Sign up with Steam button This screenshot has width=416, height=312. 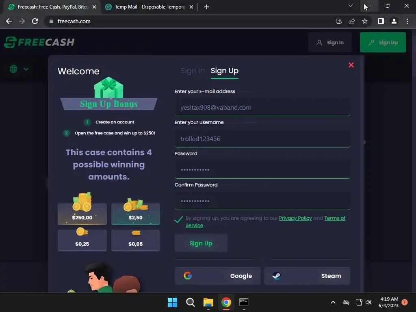[307, 276]
